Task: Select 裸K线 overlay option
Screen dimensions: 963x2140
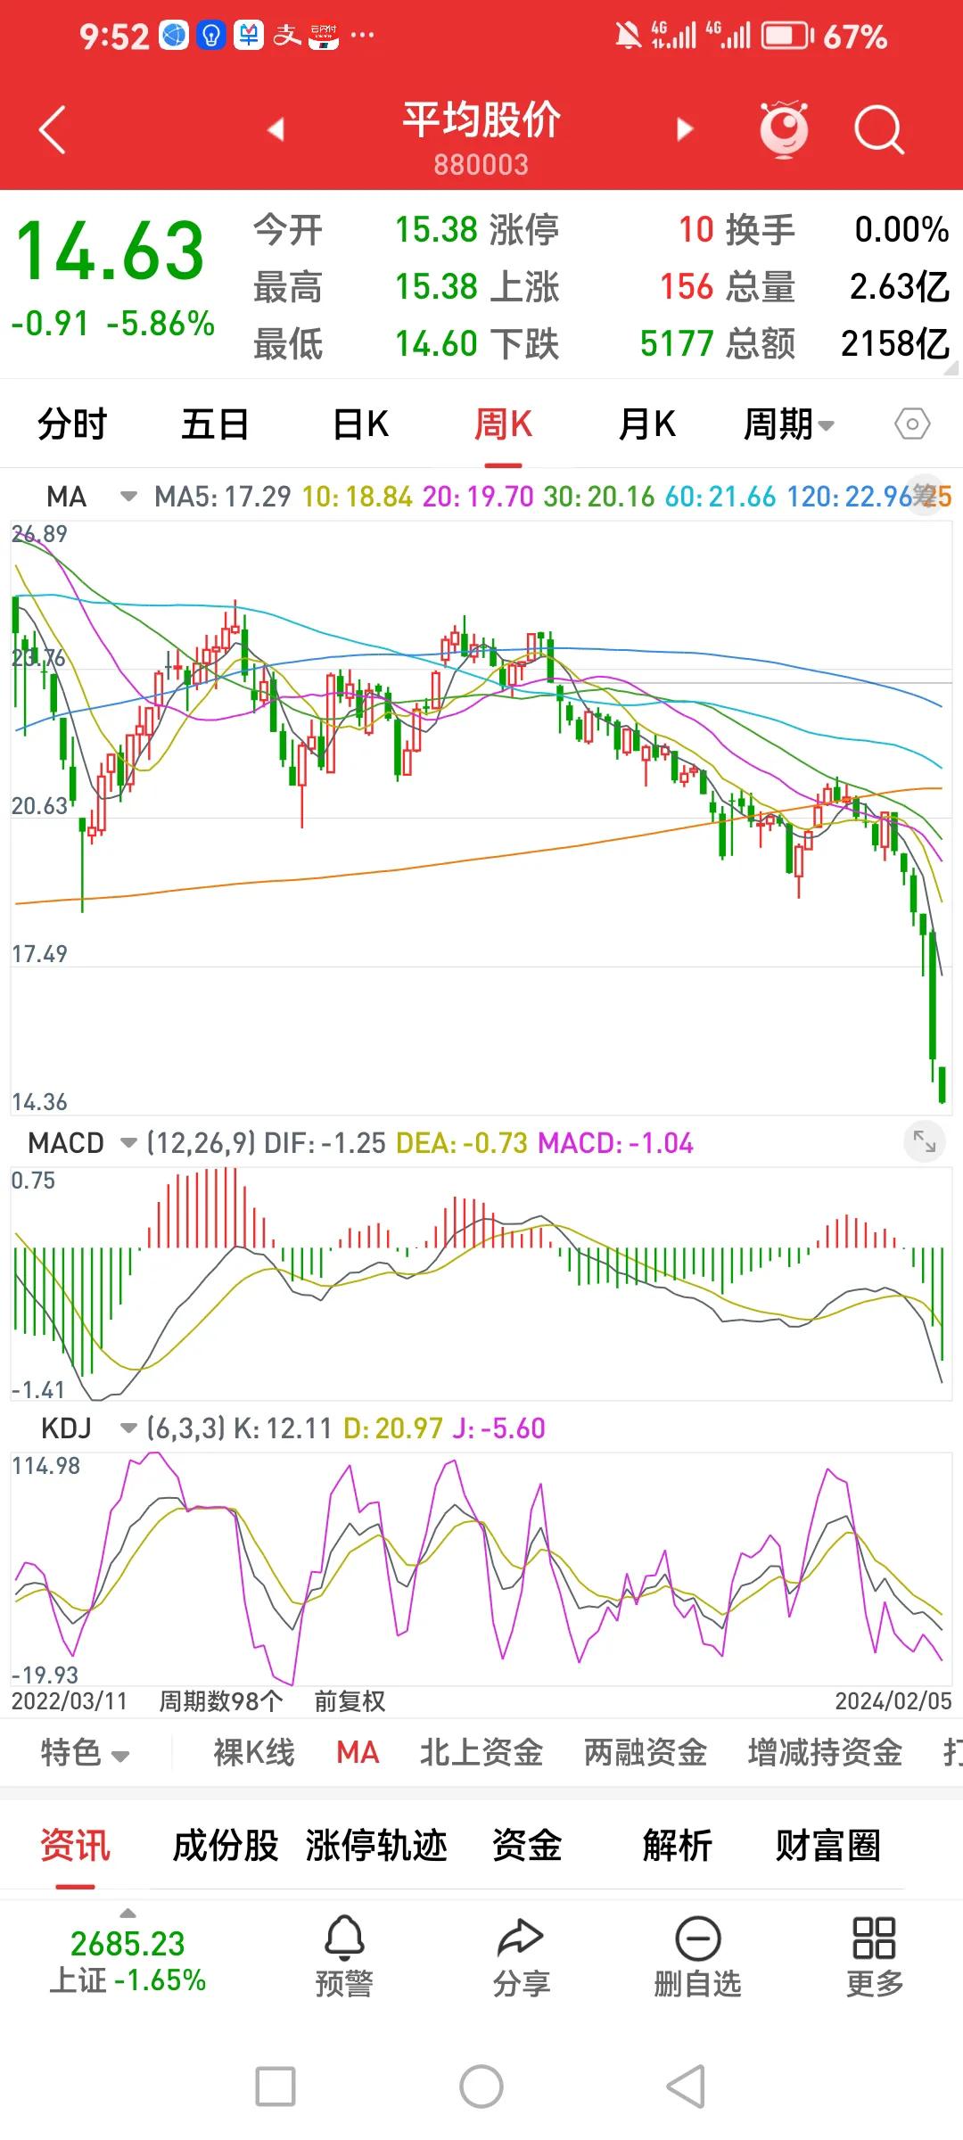Action: pyautogui.click(x=254, y=1752)
